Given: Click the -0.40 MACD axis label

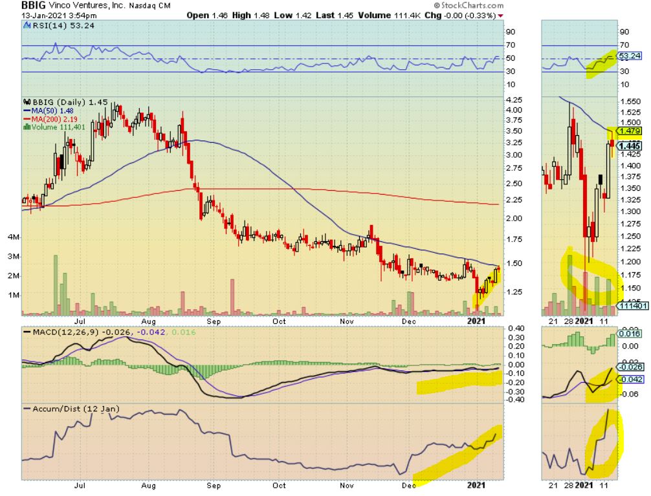Looking at the screenshot, I should tap(515, 400).
